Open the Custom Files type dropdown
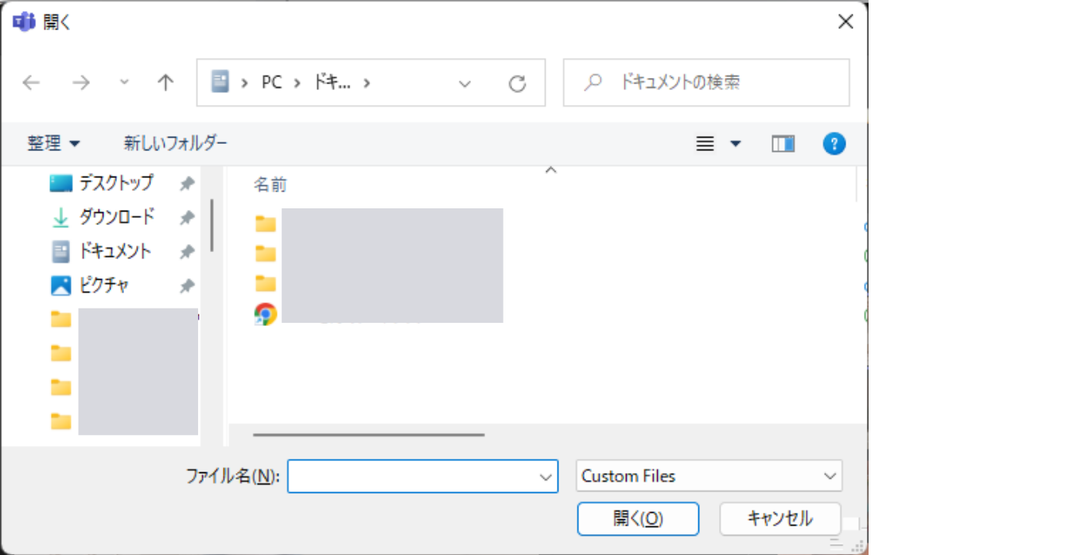The image size is (1069, 555). [708, 476]
